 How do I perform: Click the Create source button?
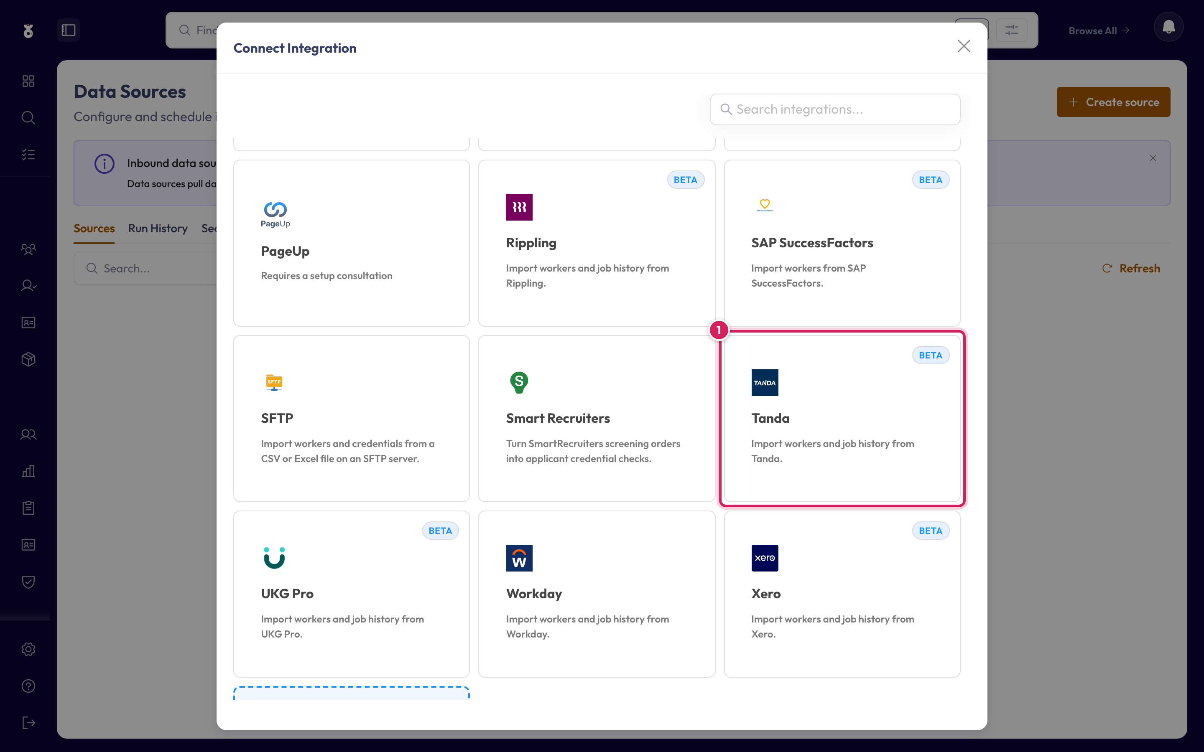click(1113, 102)
